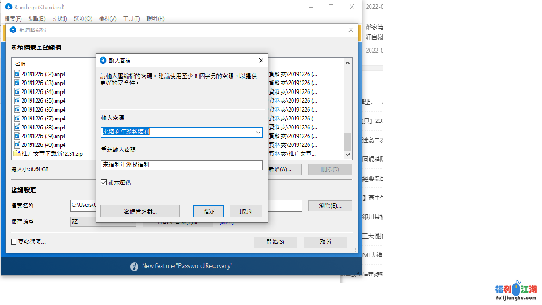This screenshot has height=305, width=542.
Task: Select the 20191226 (36).mp4 file icon
Action: pyautogui.click(x=17, y=110)
